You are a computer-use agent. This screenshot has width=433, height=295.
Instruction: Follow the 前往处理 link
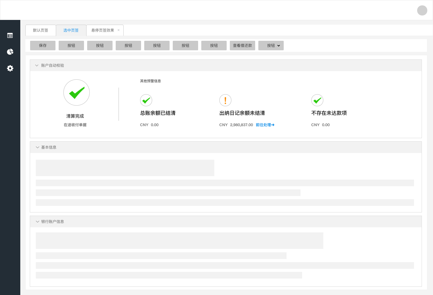[265, 125]
